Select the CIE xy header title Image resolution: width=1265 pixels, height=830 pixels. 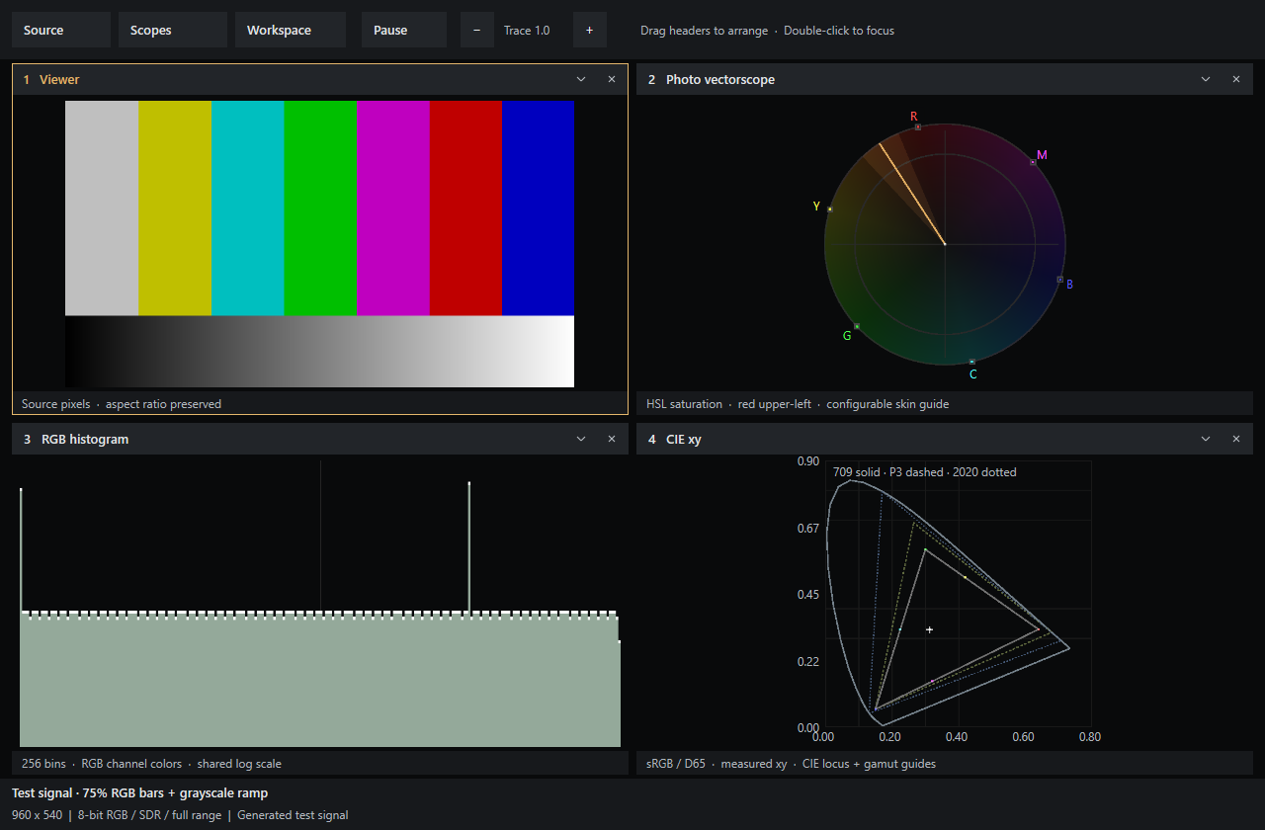[x=684, y=440]
